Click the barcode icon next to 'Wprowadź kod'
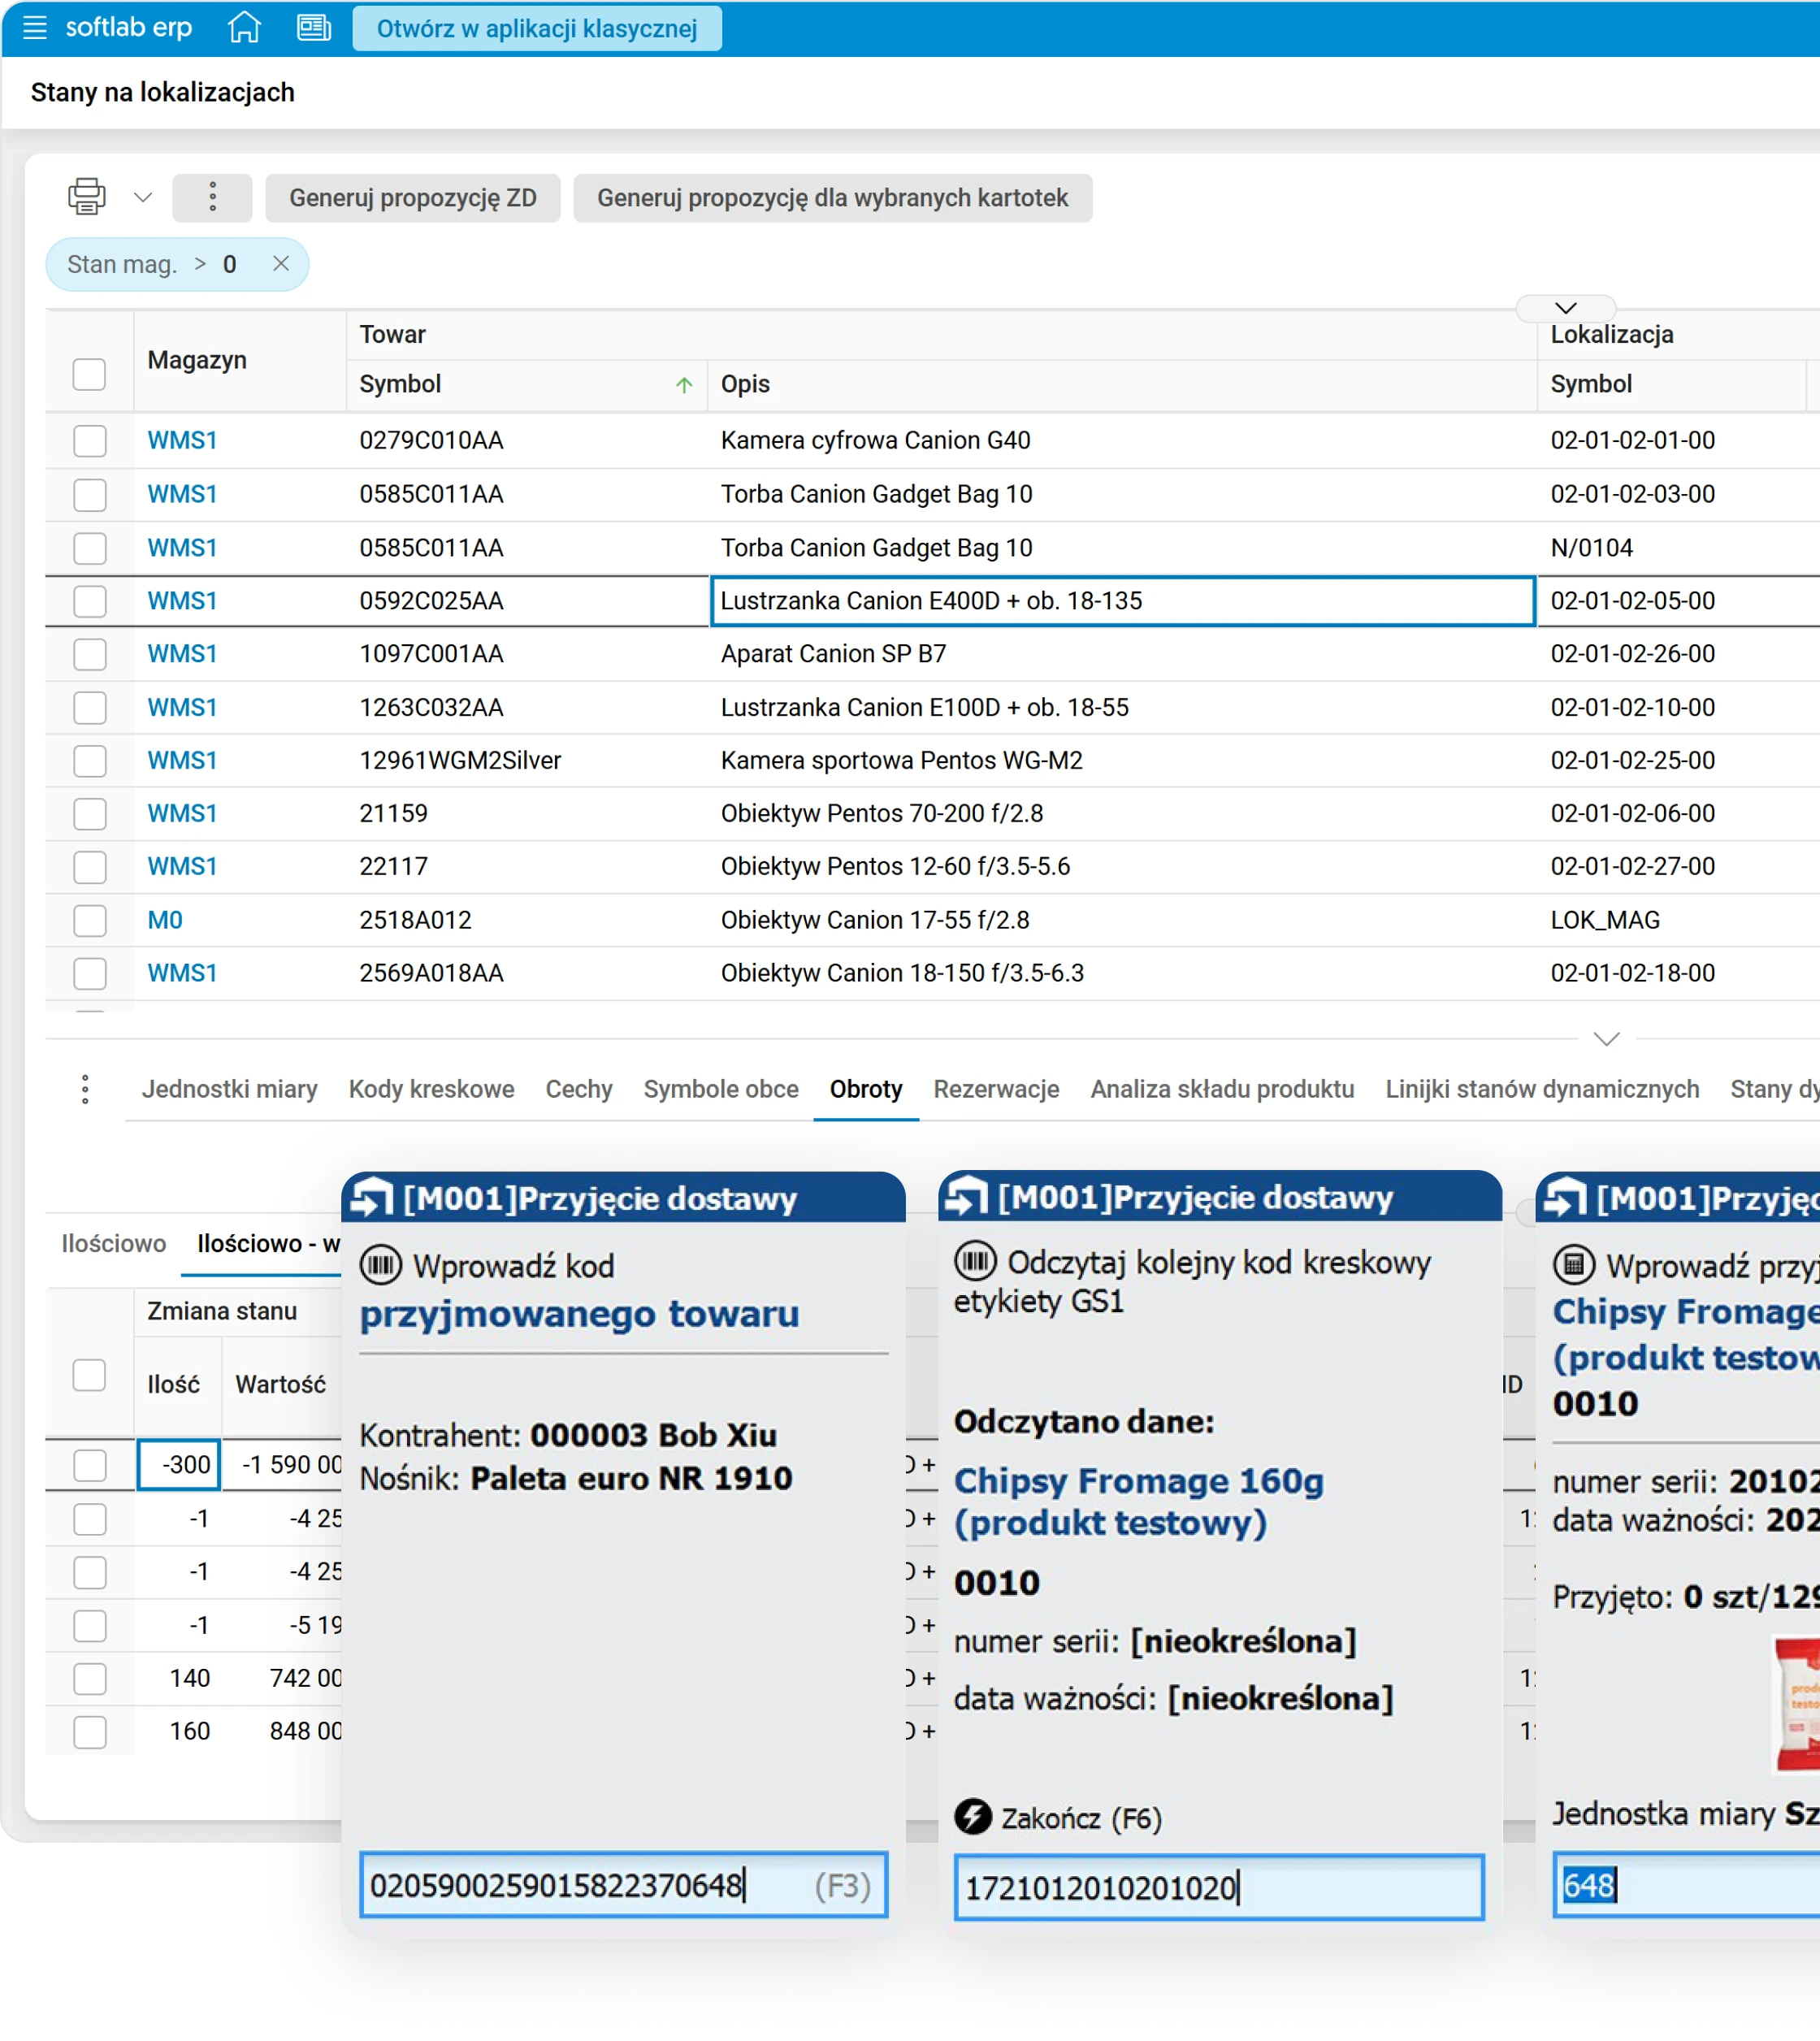Viewport: 1820px width, 2041px height. 380,1265
